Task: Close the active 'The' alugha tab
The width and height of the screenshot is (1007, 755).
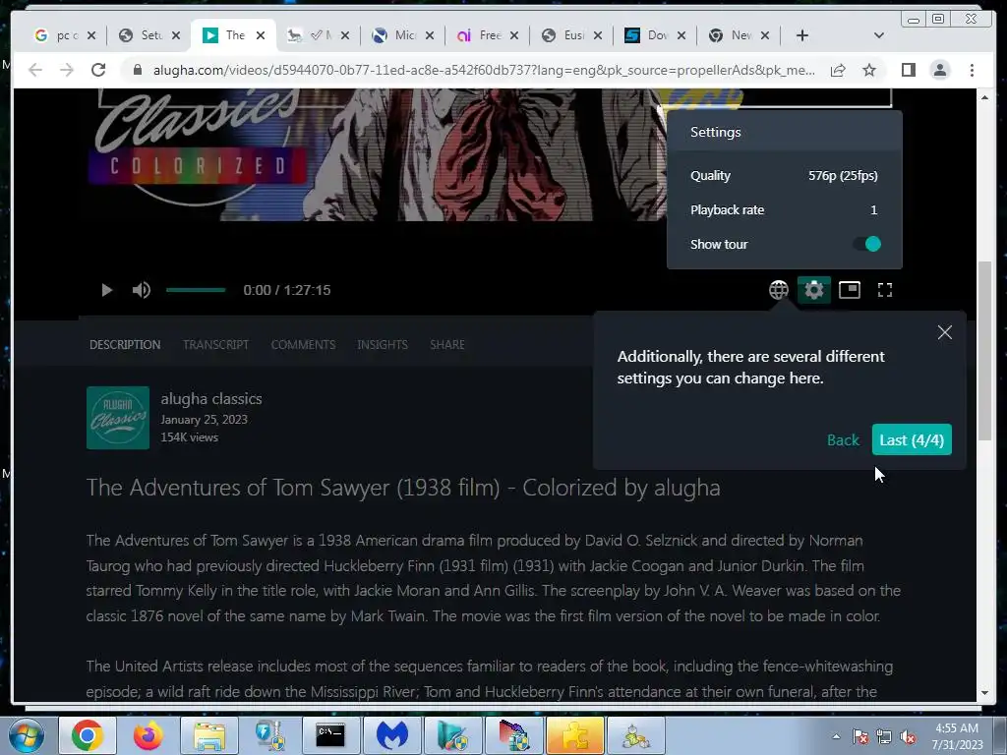Action: pos(260,35)
